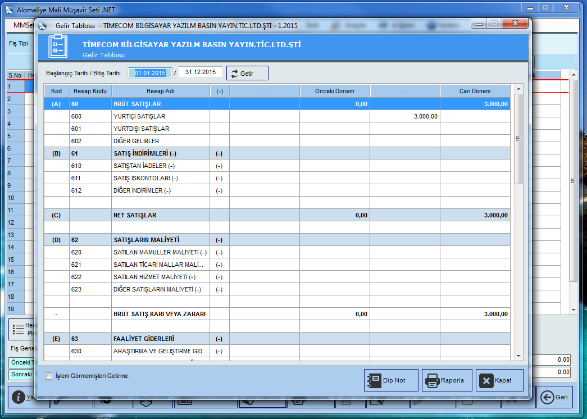Click the info icon in main window toolbar
The height and width of the screenshot is (419, 587).
point(18,397)
